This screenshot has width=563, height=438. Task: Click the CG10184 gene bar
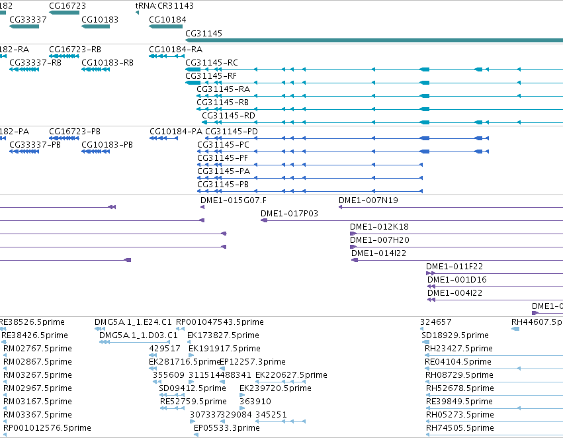pos(166,26)
